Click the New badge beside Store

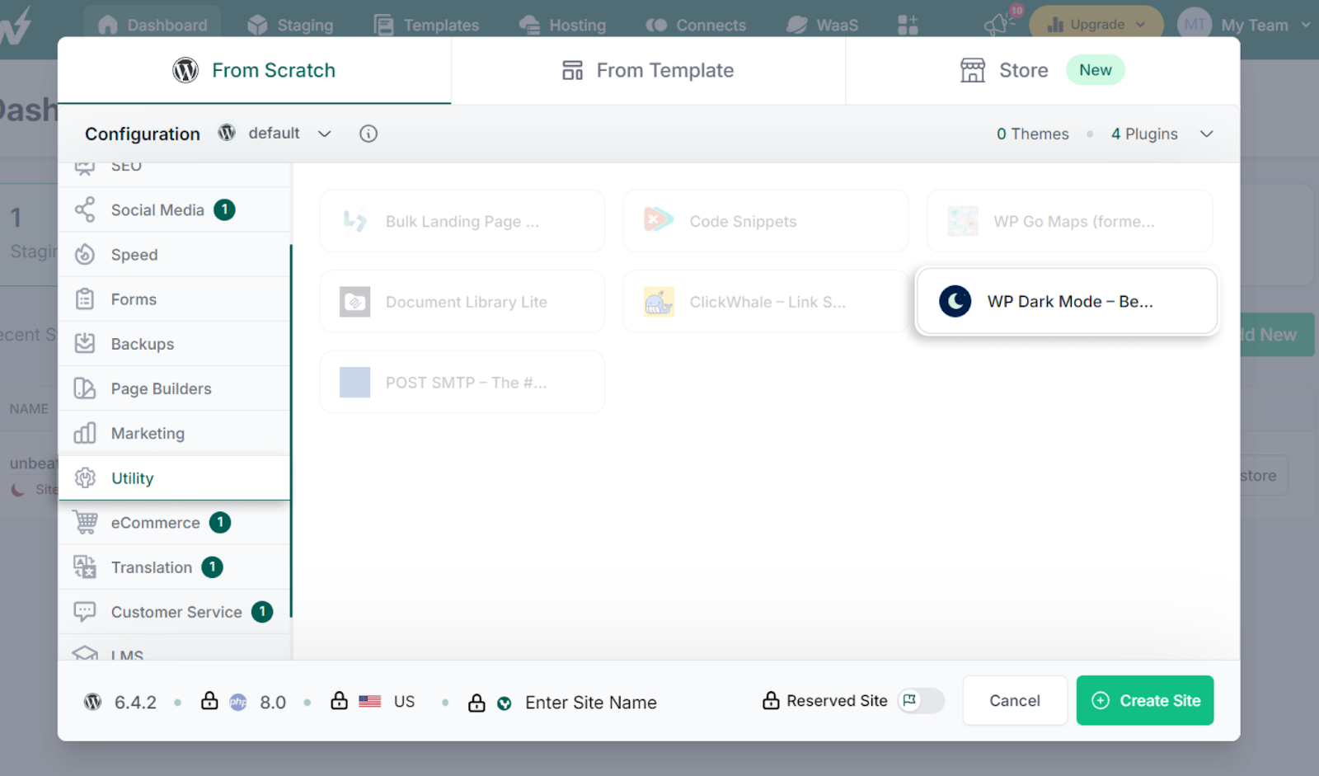[1095, 70]
